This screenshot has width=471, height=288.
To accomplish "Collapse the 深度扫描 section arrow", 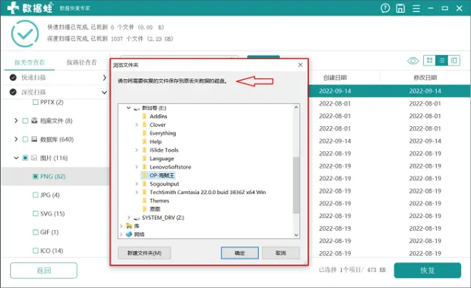I will point(104,93).
